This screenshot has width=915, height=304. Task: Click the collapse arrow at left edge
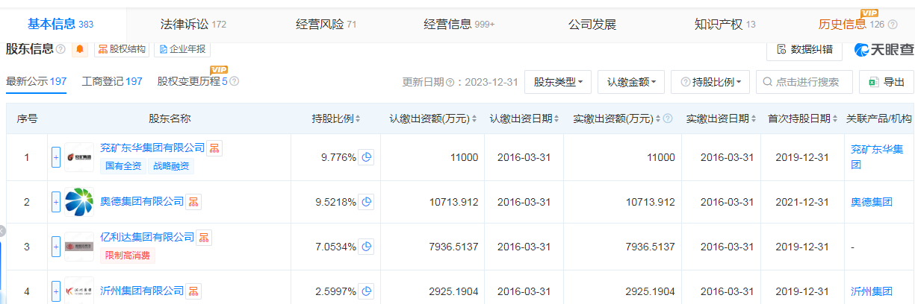click(2, 230)
